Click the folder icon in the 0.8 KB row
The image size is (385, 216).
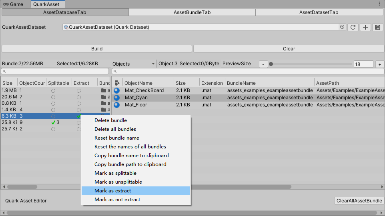(104, 103)
